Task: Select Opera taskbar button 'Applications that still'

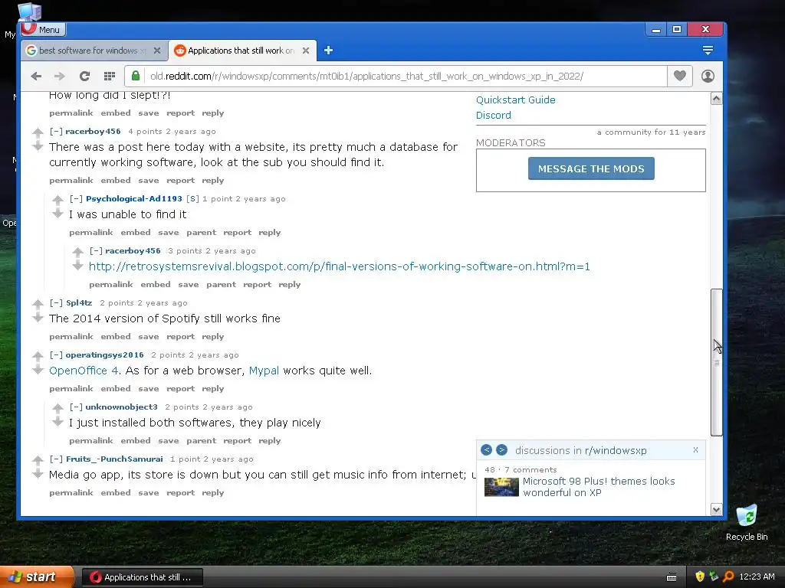Action: tap(142, 577)
